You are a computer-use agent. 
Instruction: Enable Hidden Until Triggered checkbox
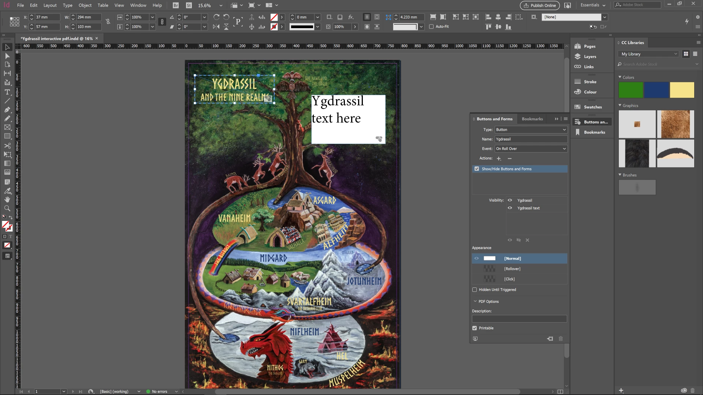point(475,290)
